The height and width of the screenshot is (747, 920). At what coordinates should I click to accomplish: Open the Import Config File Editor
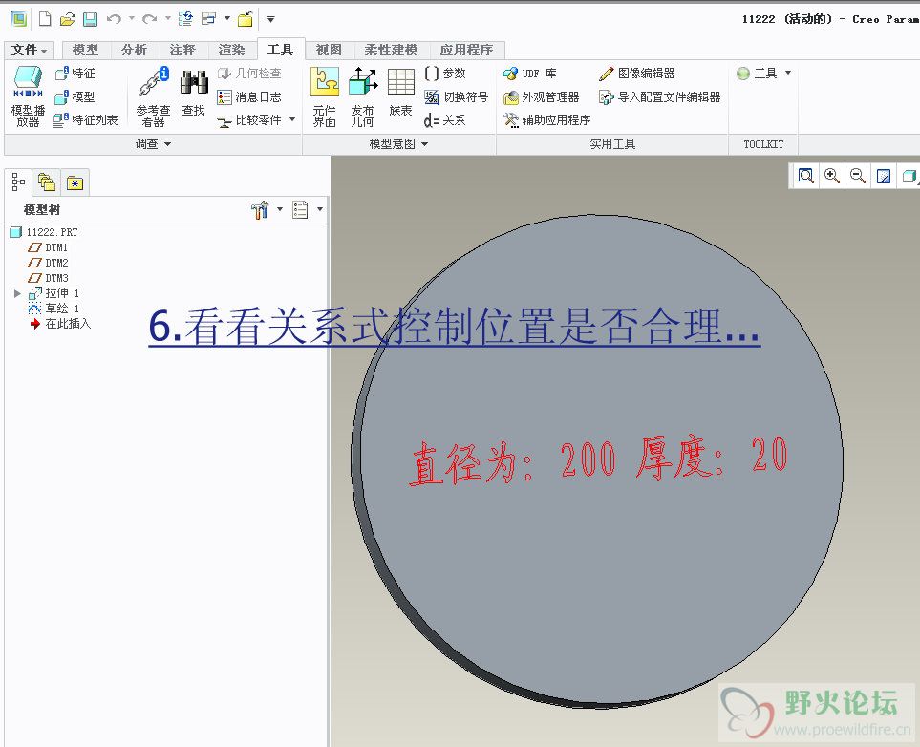click(x=659, y=96)
